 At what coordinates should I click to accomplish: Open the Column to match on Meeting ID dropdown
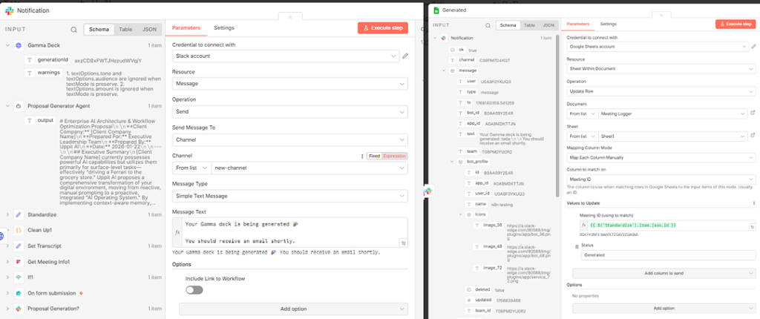661,180
